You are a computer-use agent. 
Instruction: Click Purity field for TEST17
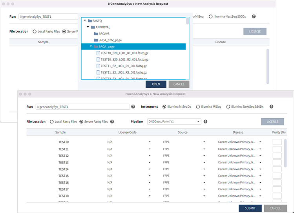click(x=277, y=189)
